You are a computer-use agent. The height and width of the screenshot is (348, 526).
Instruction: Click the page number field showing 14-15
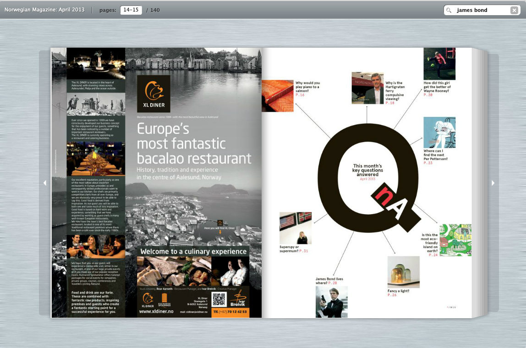click(130, 10)
